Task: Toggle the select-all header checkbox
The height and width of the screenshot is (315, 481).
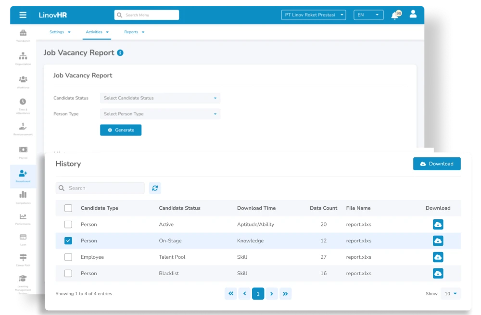Action: [68, 208]
